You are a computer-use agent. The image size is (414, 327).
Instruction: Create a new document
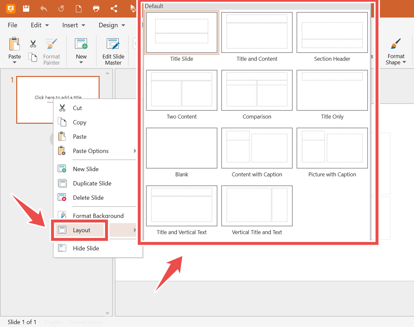point(79,8)
